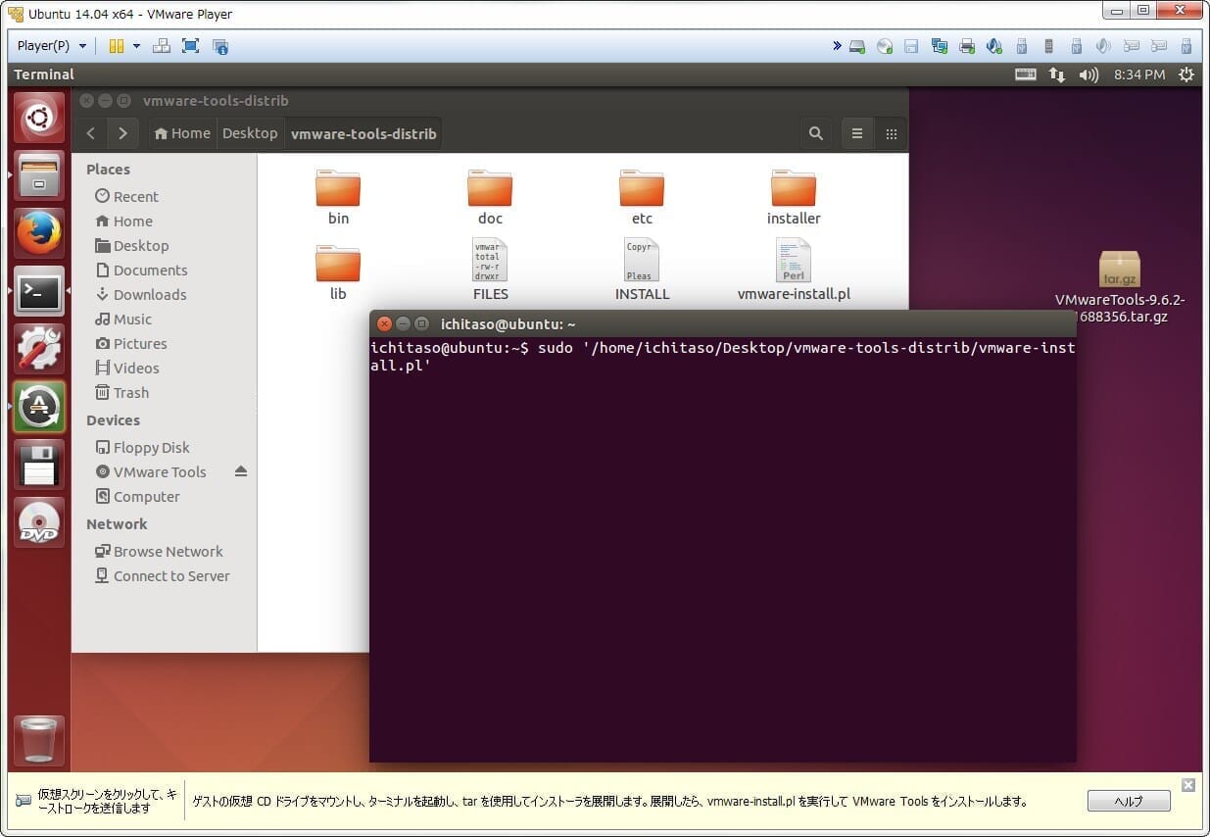Select Desktop in the path bar

tap(250, 133)
